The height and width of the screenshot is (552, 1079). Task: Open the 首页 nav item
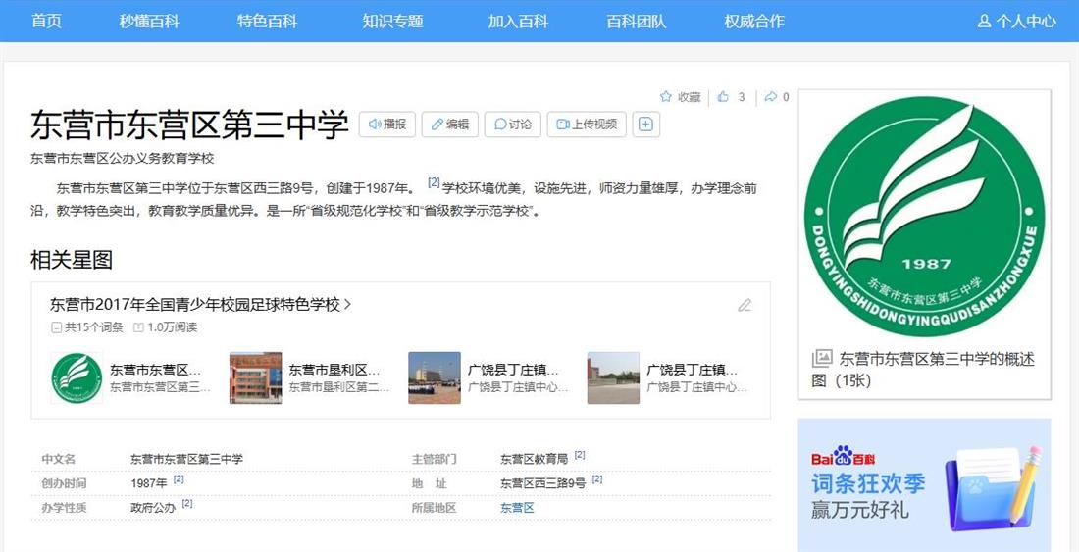coord(47,22)
